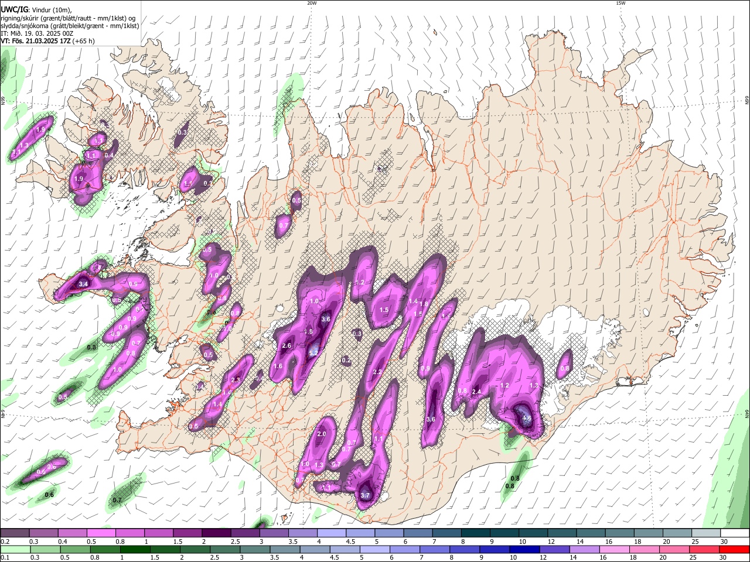Click the 2.4 precipitation value on the map

coord(476,392)
